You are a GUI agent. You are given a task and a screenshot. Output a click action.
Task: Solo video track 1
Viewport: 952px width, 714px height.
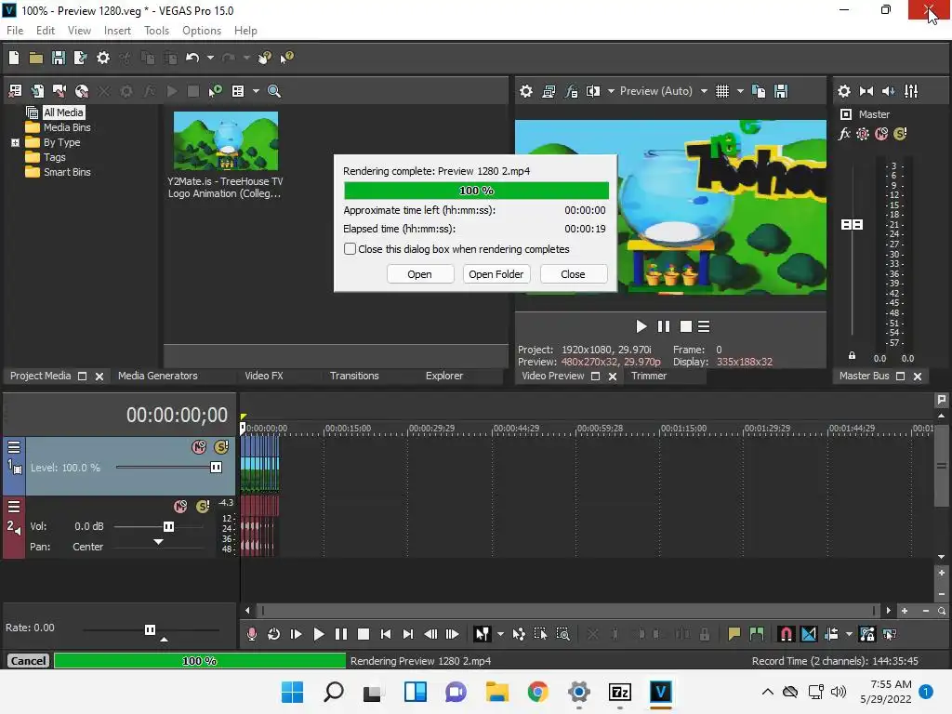point(221,447)
